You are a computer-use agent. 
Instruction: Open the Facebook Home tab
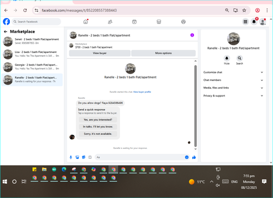click(86, 22)
